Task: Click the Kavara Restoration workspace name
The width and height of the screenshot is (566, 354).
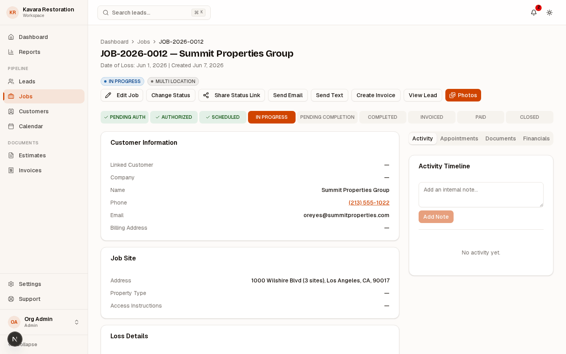Action: click(48, 9)
